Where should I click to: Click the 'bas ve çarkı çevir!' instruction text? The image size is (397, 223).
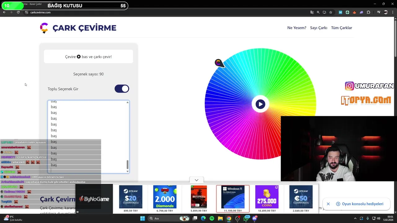(97, 57)
